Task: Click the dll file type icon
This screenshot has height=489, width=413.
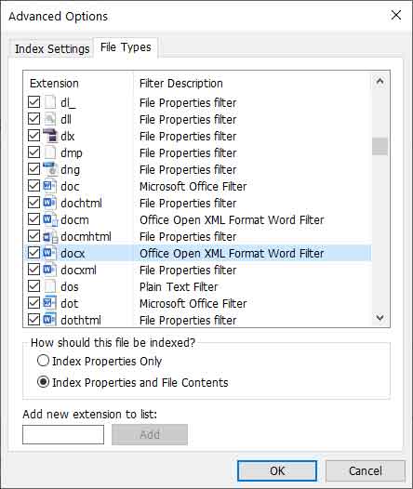Action: (50, 119)
